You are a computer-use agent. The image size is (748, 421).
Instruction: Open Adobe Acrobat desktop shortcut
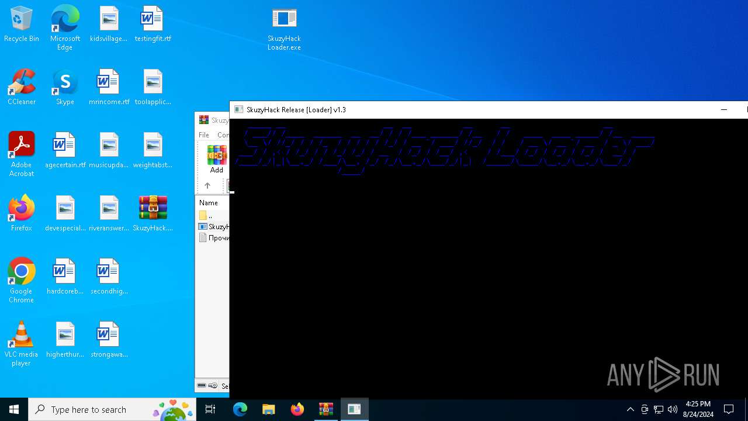22,154
